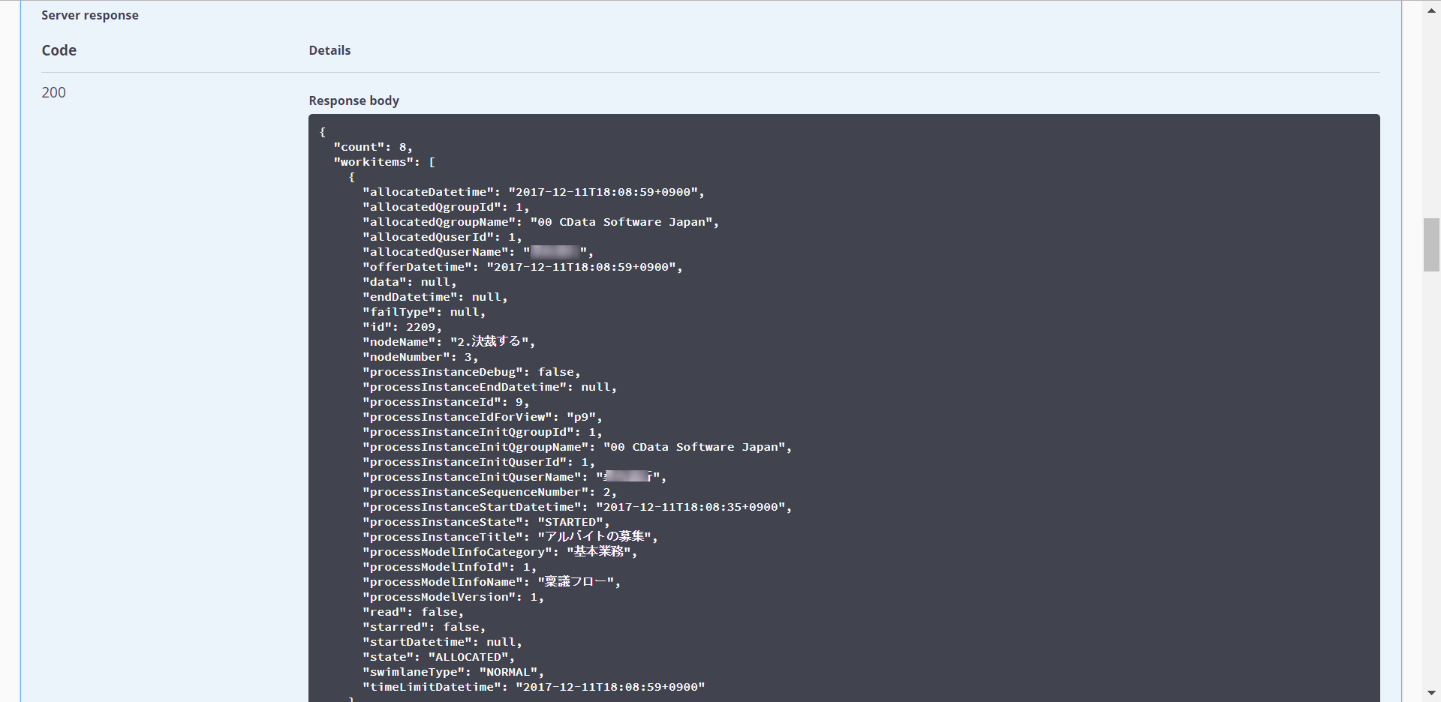Click the "starred": false line

point(424,627)
